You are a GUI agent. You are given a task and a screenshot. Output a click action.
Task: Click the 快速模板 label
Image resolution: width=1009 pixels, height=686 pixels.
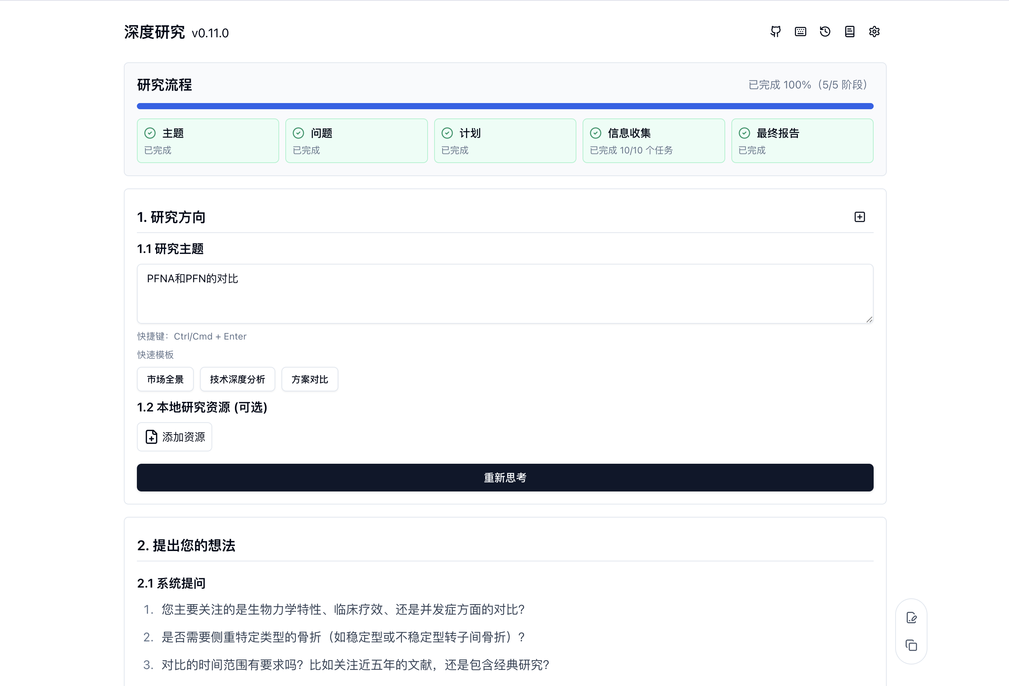coord(155,355)
